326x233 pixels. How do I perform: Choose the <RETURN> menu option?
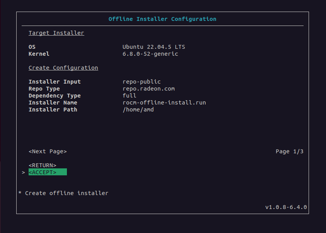[x=43, y=165]
